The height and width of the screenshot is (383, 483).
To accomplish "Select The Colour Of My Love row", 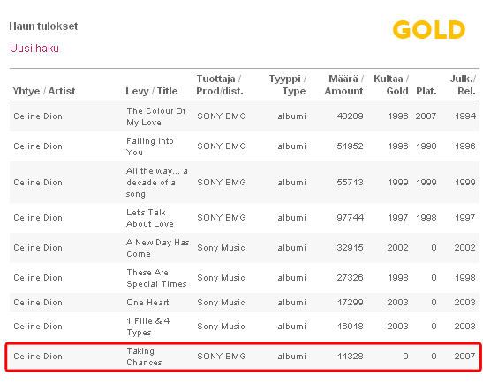I will [x=245, y=116].
